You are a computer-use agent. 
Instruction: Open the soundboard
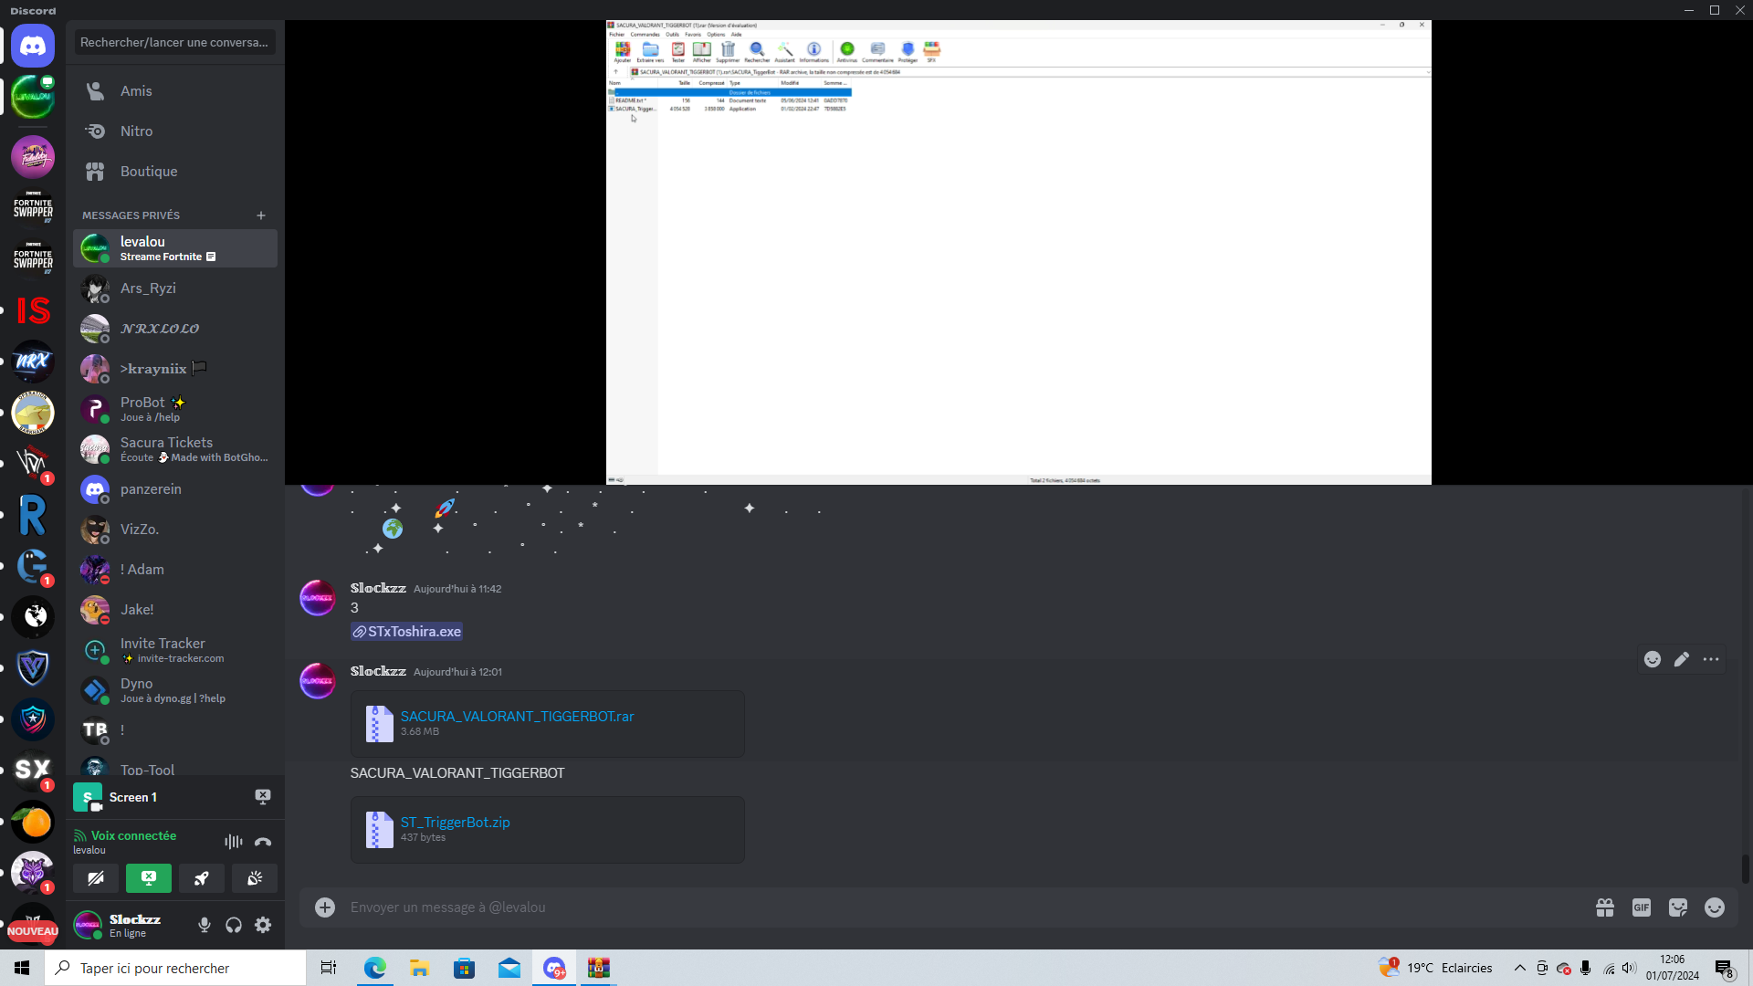255,878
